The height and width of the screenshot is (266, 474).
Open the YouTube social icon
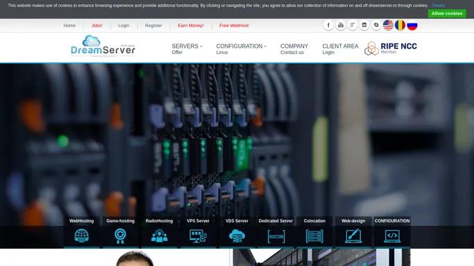340,26
